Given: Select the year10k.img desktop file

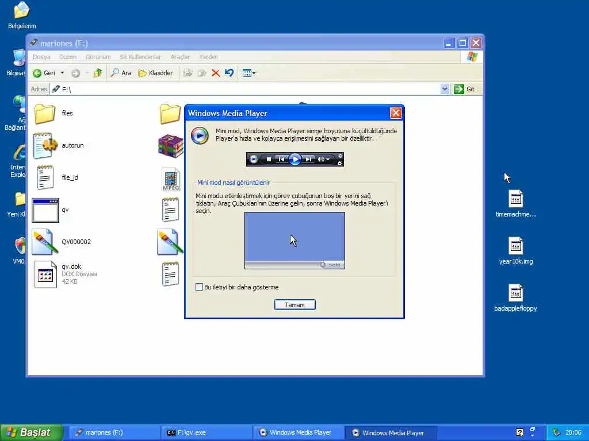Looking at the screenshot, I should 516,252.
